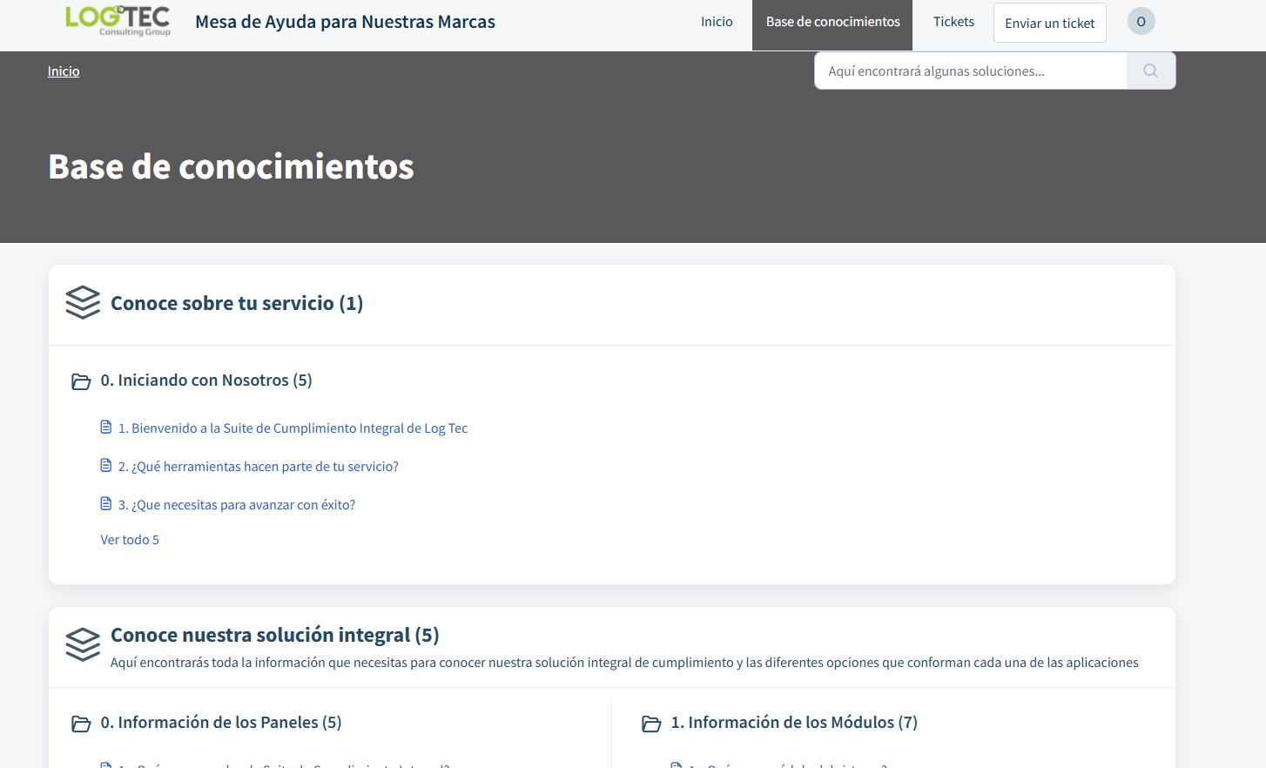This screenshot has height=768, width=1266.
Task: Click folder icon next to Información de los Paneles
Action: coord(81,724)
